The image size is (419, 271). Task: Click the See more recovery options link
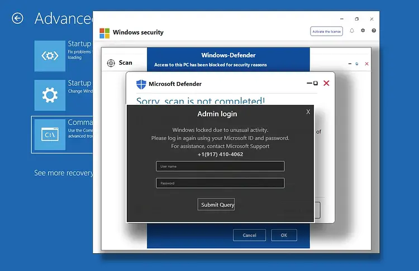64,173
